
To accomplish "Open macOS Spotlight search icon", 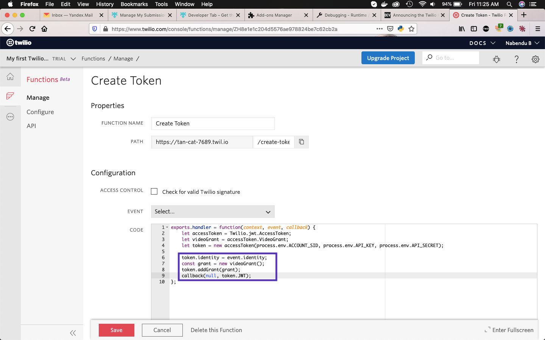I will click(509, 4).
